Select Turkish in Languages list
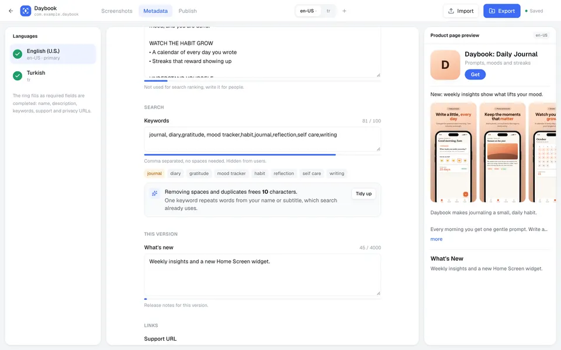The width and height of the screenshot is (561, 350). (53, 76)
